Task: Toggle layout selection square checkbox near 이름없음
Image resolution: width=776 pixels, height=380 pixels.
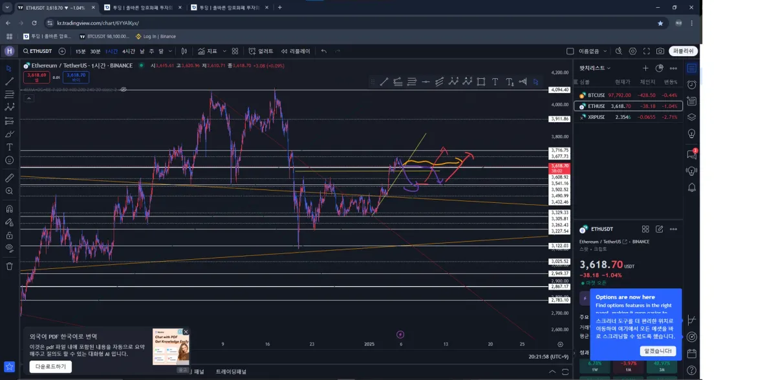Action: 570,51
